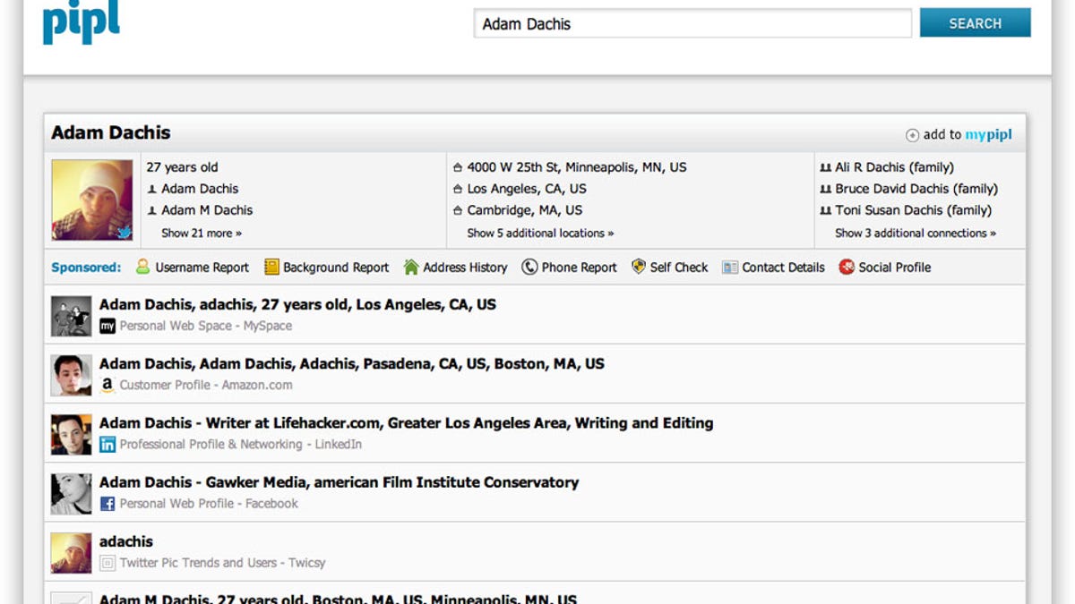This screenshot has height=604, width=1075.
Task: Click the house icon beside Minneapolis address
Action: [458, 167]
